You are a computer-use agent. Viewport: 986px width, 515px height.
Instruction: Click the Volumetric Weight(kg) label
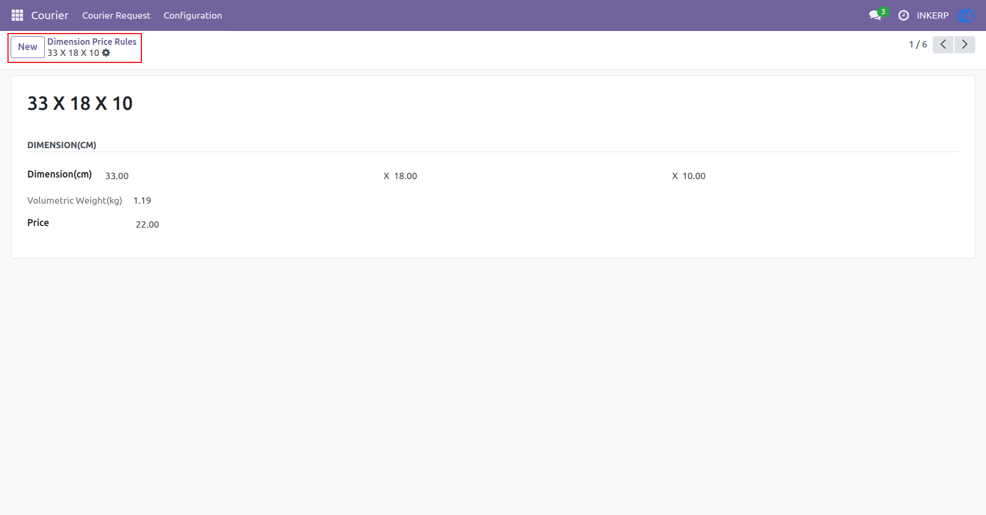pos(75,200)
